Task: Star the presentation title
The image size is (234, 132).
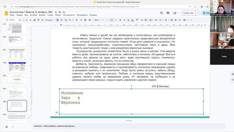Action: click(x=56, y=12)
